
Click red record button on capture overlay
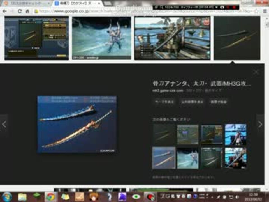(234, 7)
